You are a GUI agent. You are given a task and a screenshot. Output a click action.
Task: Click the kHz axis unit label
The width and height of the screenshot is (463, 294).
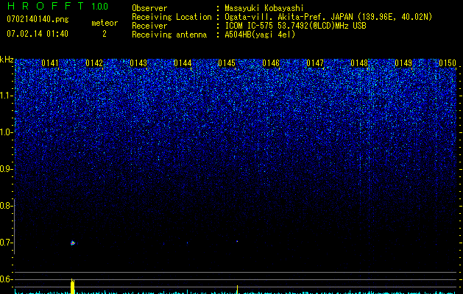coord(7,60)
